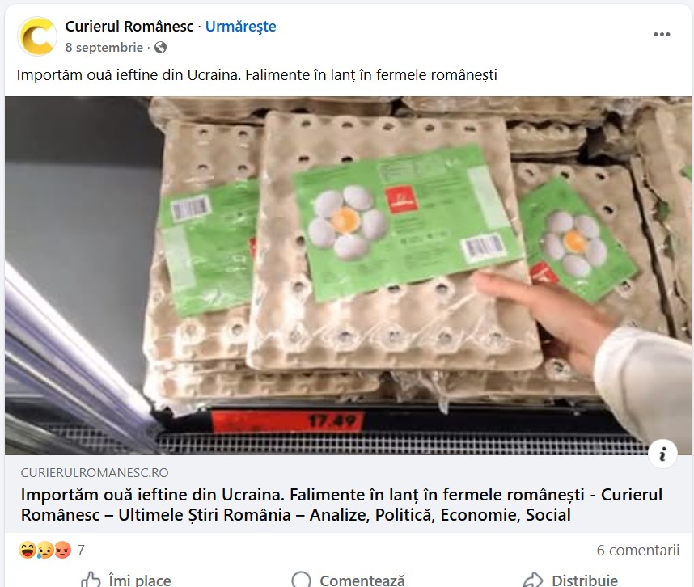
Task: Click the speech bubble Comentează icon
Action: (302, 580)
